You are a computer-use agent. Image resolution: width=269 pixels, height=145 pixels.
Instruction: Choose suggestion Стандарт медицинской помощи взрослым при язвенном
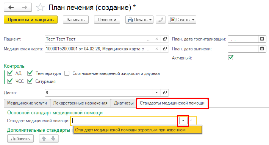coord(138,130)
